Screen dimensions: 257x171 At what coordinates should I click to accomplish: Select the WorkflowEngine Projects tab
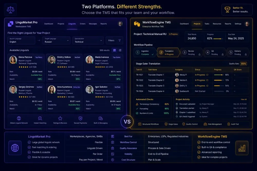[x=197, y=24]
